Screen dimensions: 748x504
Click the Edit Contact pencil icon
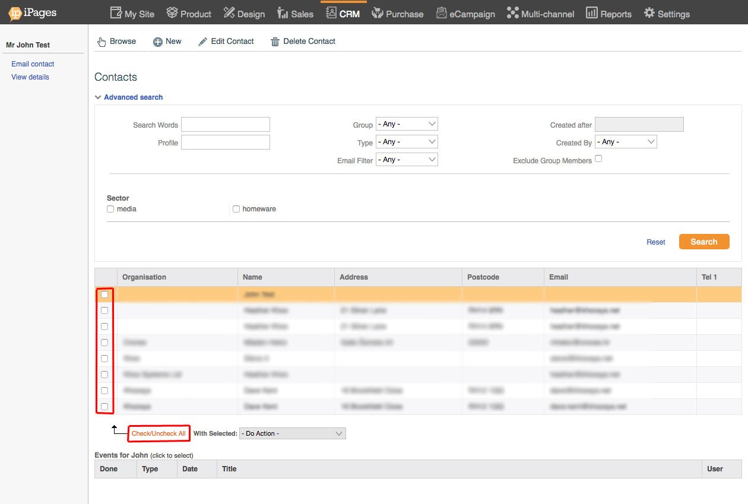point(203,42)
